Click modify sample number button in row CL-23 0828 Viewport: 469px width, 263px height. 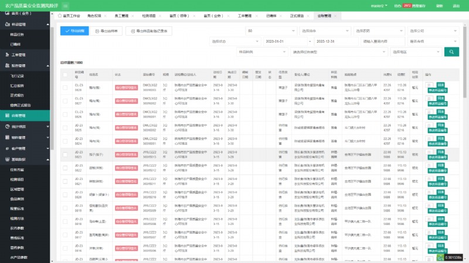437,91
